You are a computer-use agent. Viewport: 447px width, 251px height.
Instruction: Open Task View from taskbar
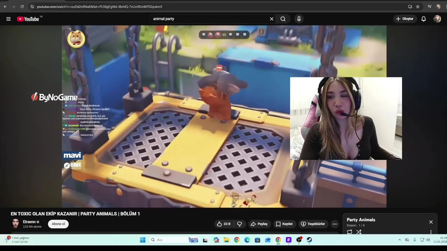click(x=205, y=240)
